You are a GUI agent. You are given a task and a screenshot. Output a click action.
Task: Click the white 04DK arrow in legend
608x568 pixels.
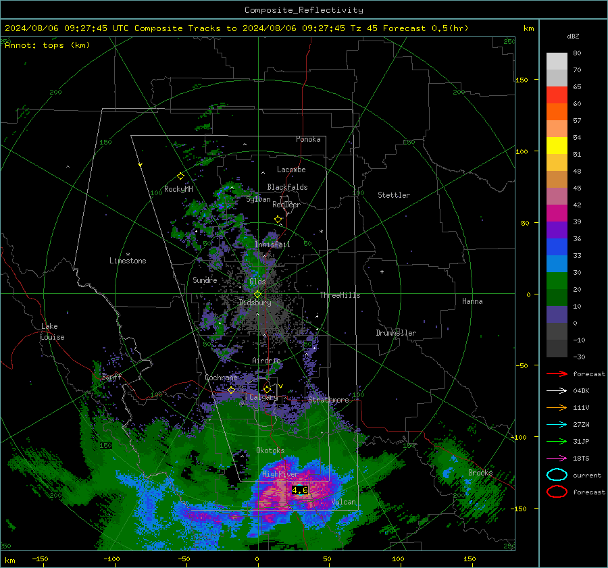coord(557,390)
